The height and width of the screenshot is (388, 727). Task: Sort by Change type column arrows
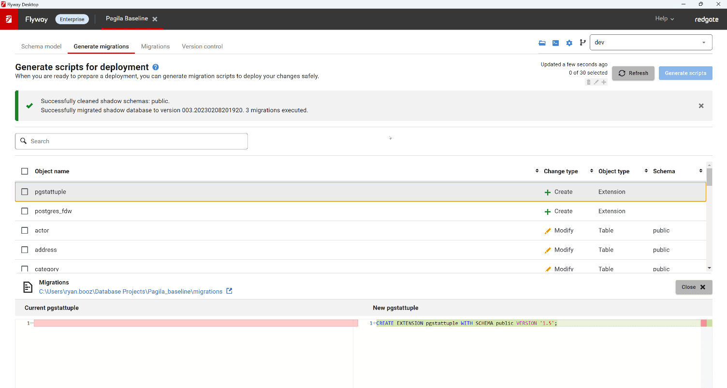[591, 171]
